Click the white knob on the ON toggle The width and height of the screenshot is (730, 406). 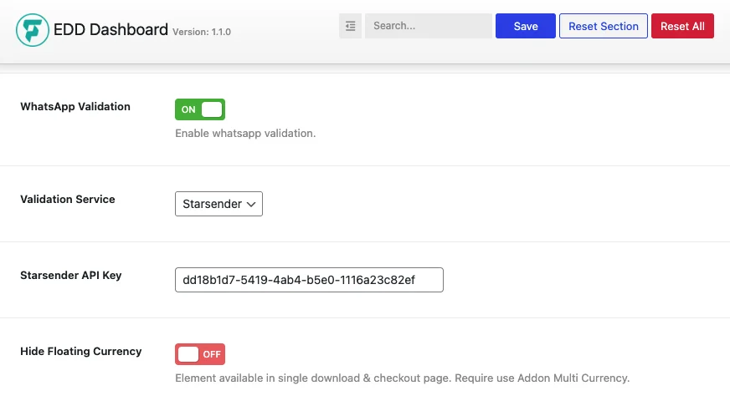(212, 109)
